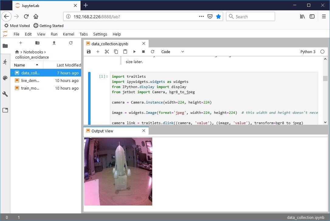The width and height of the screenshot is (330, 221).
Task: Open the Running sessions sidebar panel
Action: tap(5, 62)
